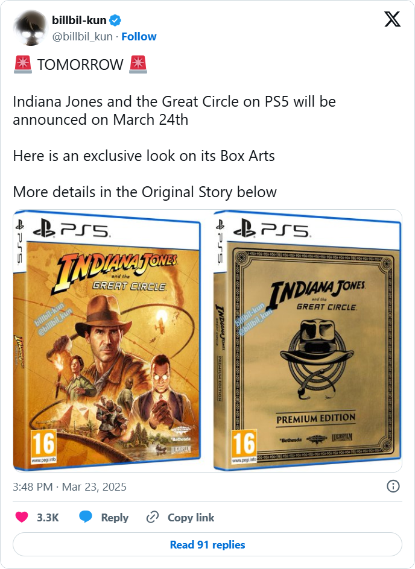
Task: Click the TOMORROW headline line
Action: click(81, 65)
